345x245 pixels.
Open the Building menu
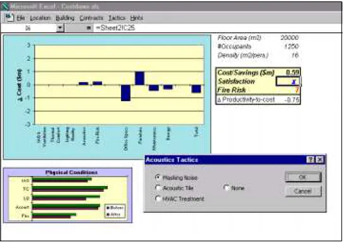pyautogui.click(x=65, y=18)
